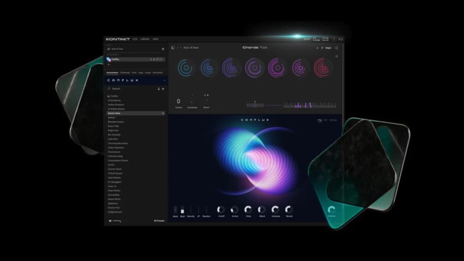Trigger the blue chord pad

(x=209, y=68)
